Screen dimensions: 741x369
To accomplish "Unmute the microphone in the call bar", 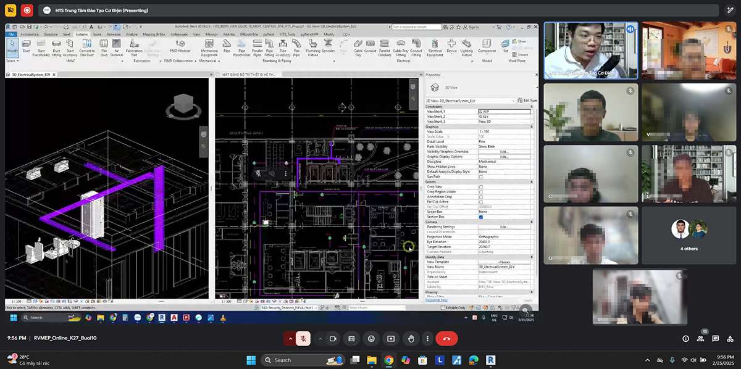I will (303, 338).
